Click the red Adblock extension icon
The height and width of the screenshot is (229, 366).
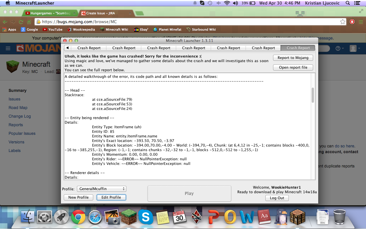[x=352, y=22]
